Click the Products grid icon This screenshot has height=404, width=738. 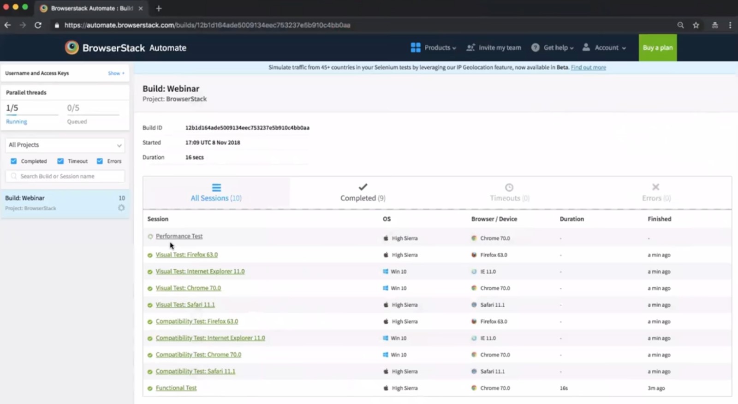[x=416, y=48]
